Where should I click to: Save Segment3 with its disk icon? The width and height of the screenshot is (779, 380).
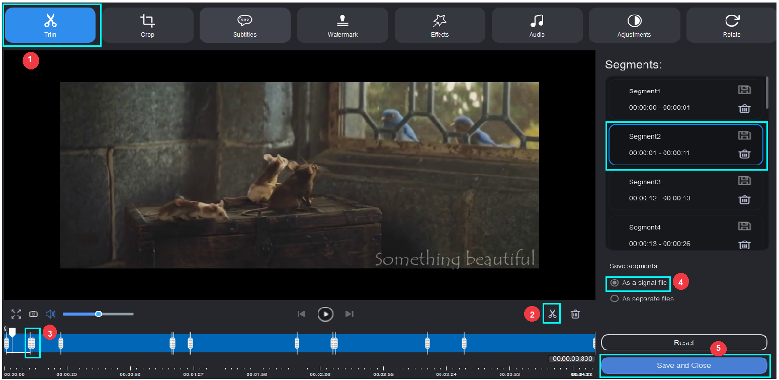744,181
